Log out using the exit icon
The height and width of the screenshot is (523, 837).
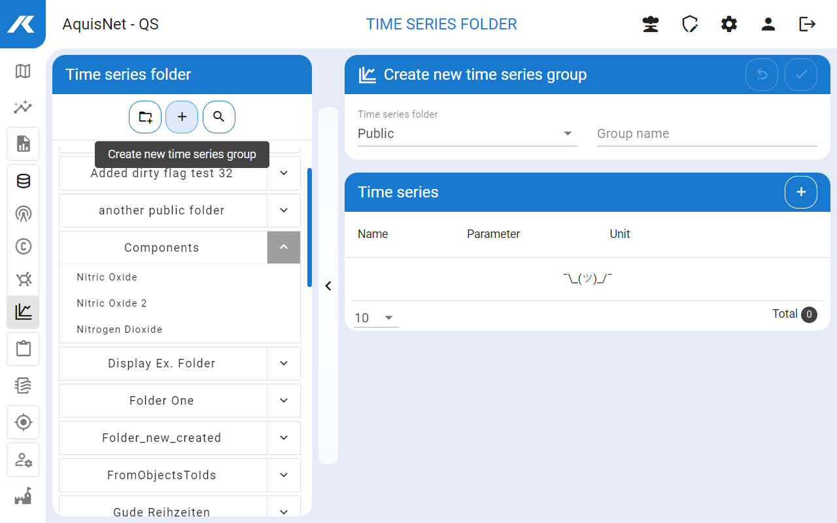(808, 24)
